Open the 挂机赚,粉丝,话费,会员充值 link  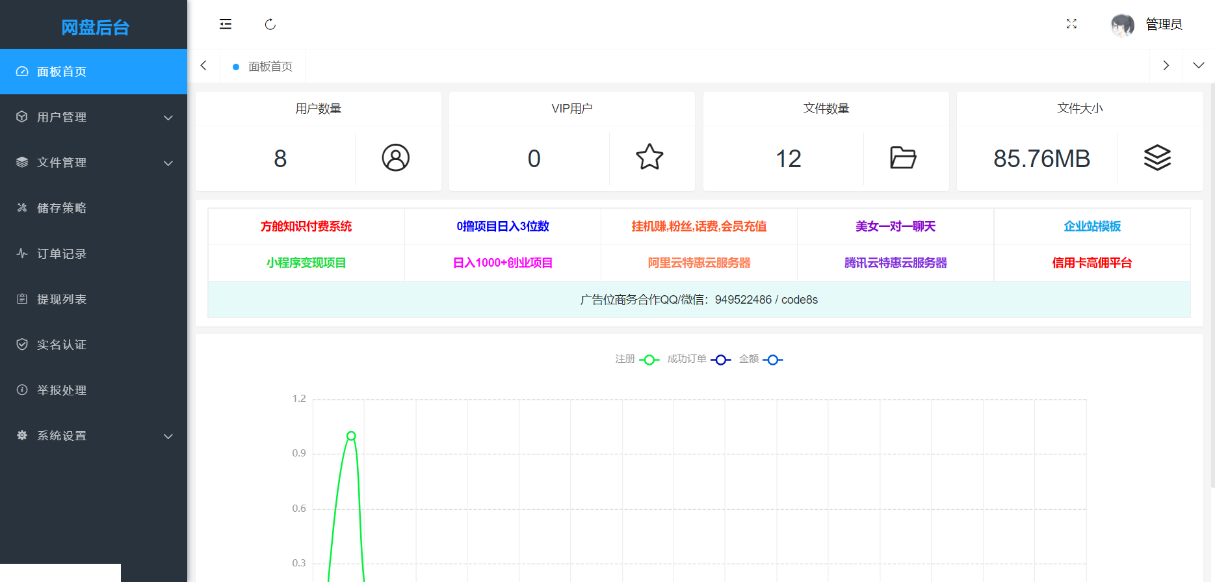tap(699, 226)
